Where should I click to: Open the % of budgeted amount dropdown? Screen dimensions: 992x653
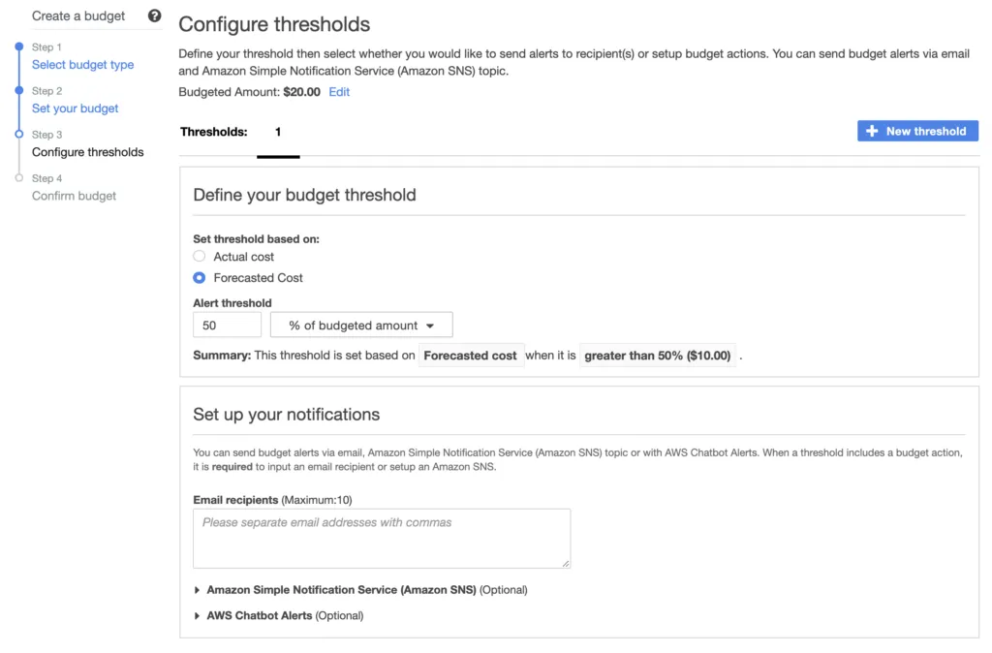coord(360,325)
